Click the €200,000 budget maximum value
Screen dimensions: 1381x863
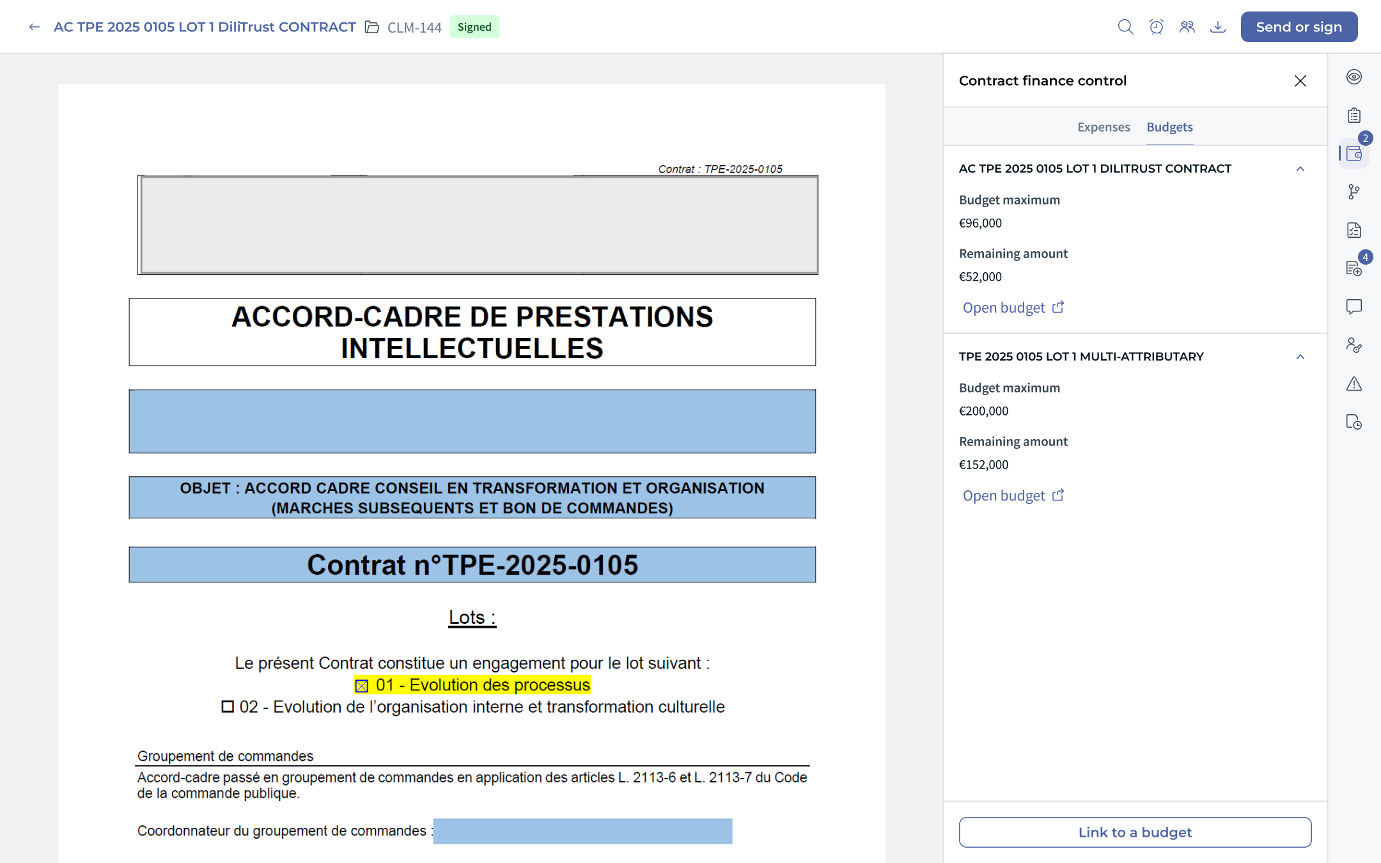click(x=983, y=411)
